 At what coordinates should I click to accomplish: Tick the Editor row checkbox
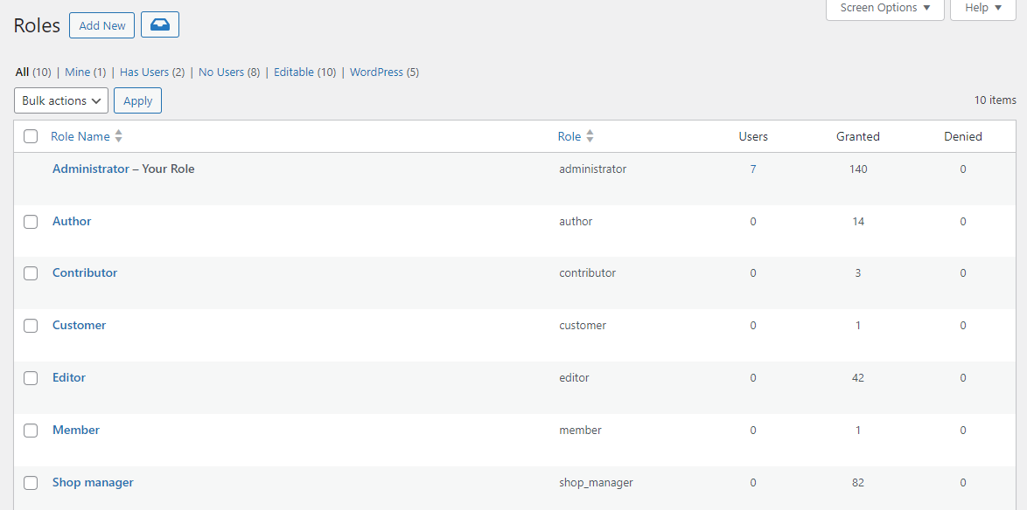click(31, 377)
